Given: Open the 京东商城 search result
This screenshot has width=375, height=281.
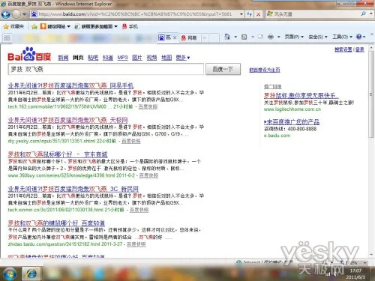Looking at the screenshot, I should click(x=58, y=154).
